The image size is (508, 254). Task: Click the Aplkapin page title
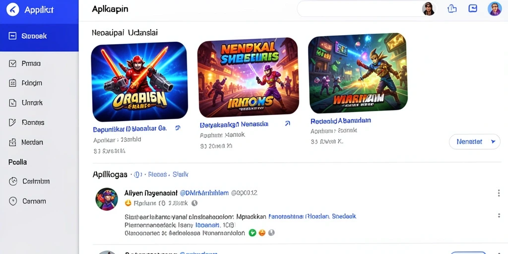(x=110, y=9)
